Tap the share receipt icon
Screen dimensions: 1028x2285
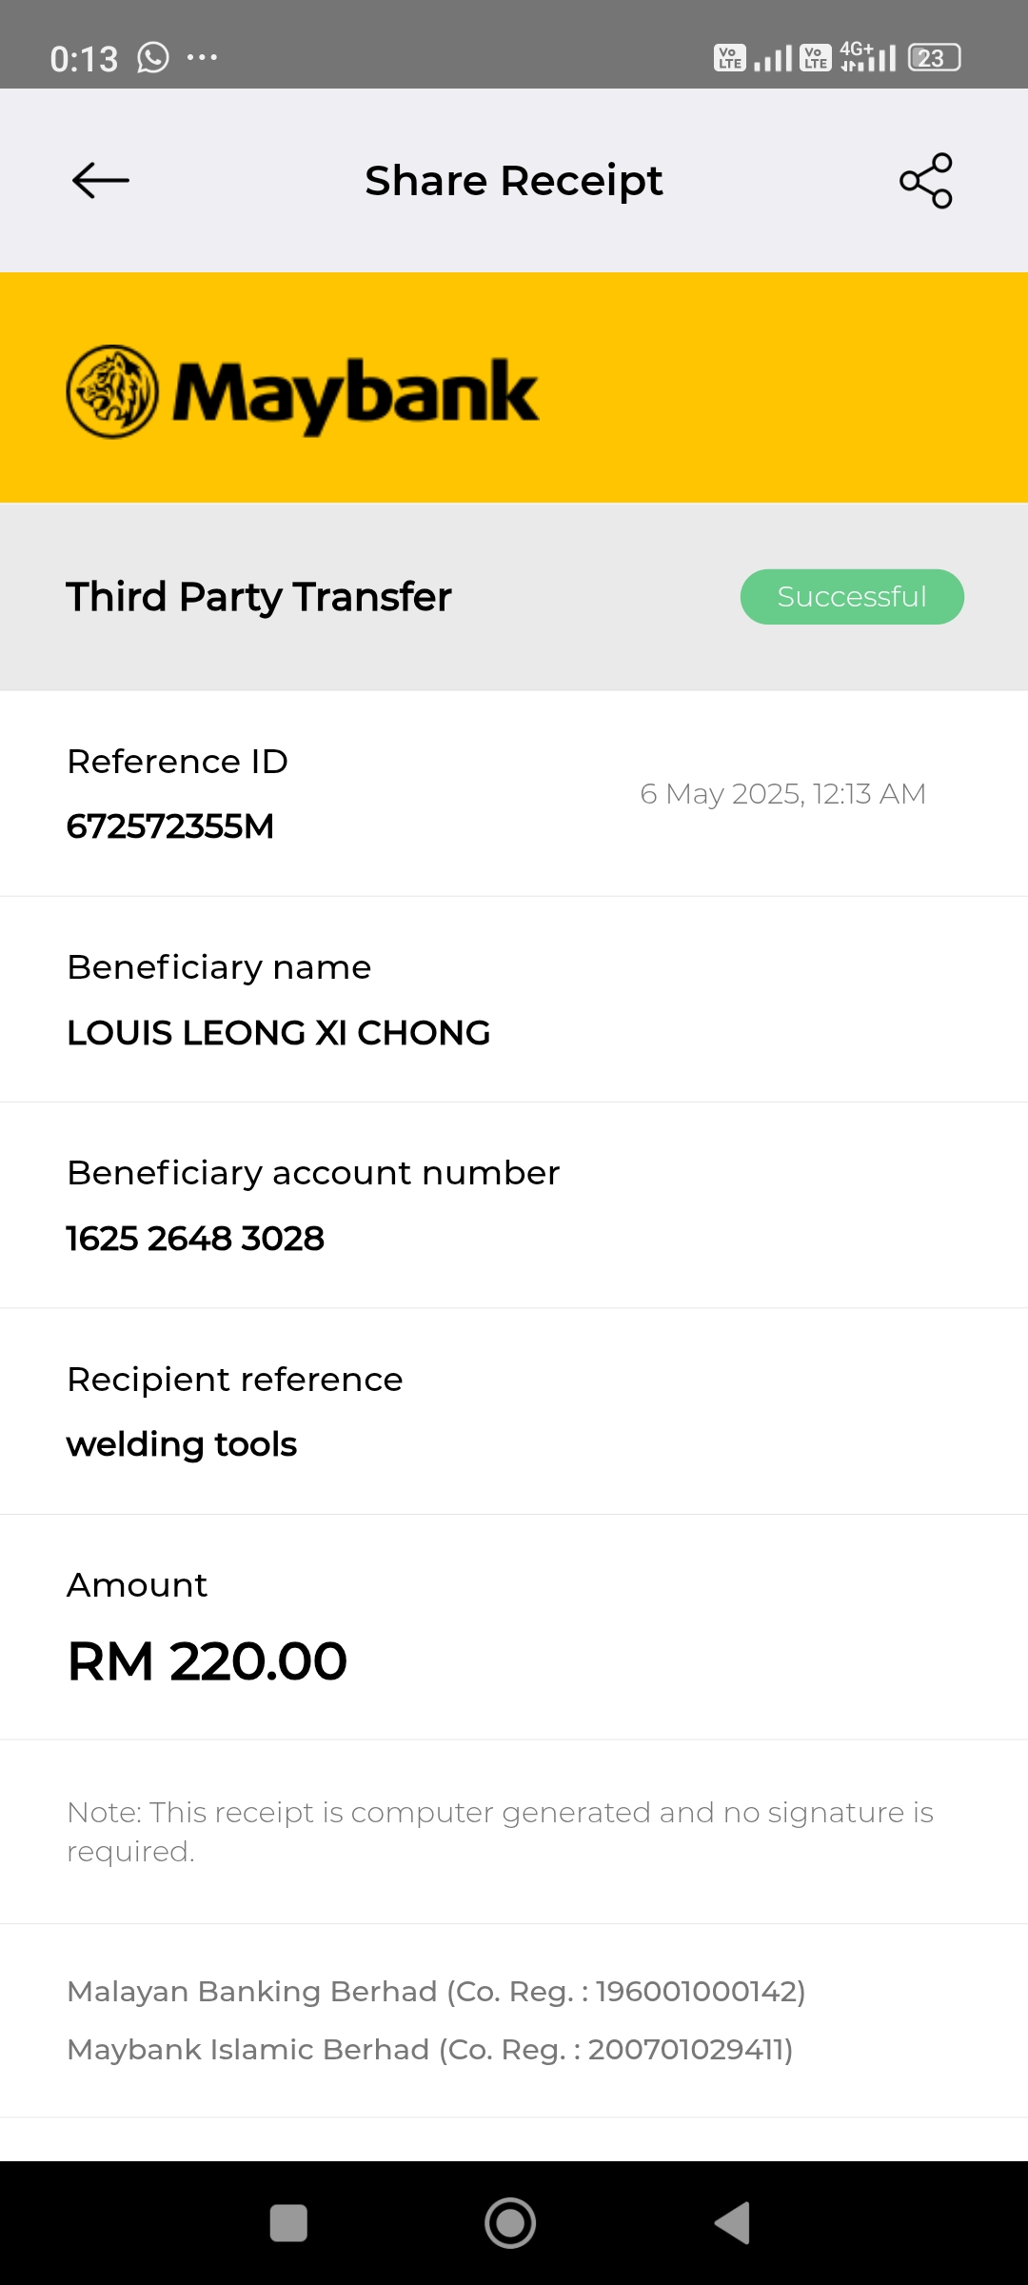coord(926,180)
